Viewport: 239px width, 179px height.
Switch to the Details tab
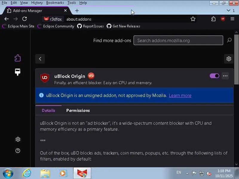(48, 110)
